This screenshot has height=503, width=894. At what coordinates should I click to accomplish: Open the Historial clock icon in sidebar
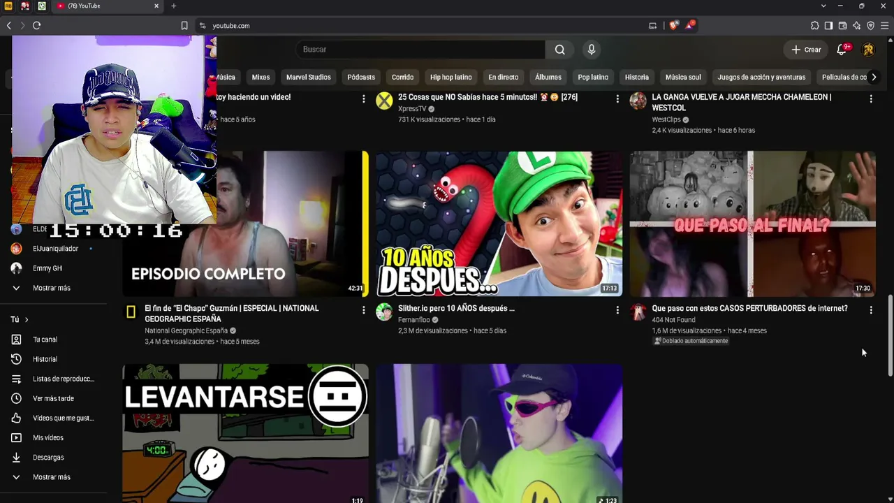[x=17, y=359]
